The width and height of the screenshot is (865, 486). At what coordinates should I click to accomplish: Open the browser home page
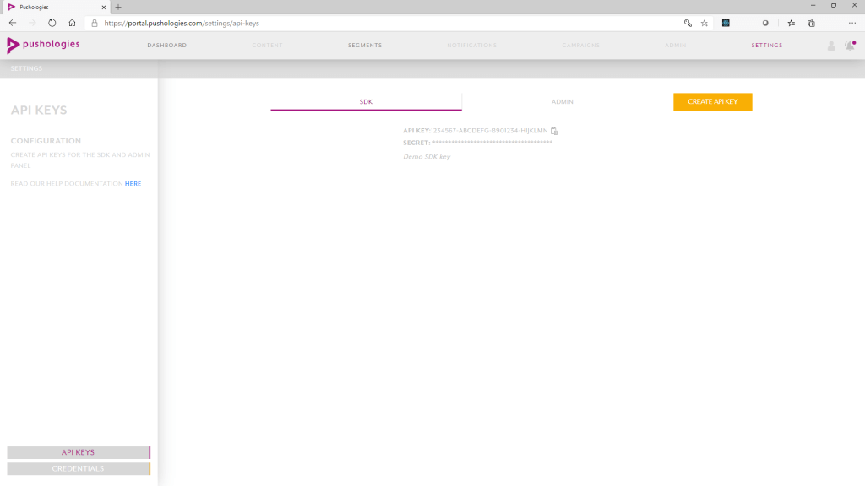72,23
